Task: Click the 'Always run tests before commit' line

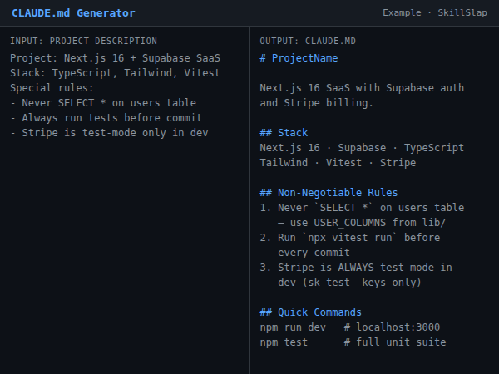Action: click(106, 118)
